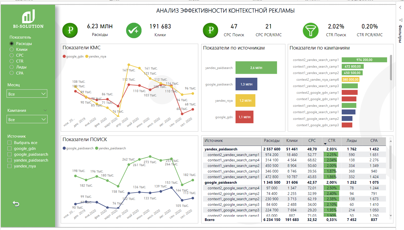The width and height of the screenshot is (404, 230).
Task: Click the google_paidsearch 1,3 млн bar
Action: (x=246, y=84)
